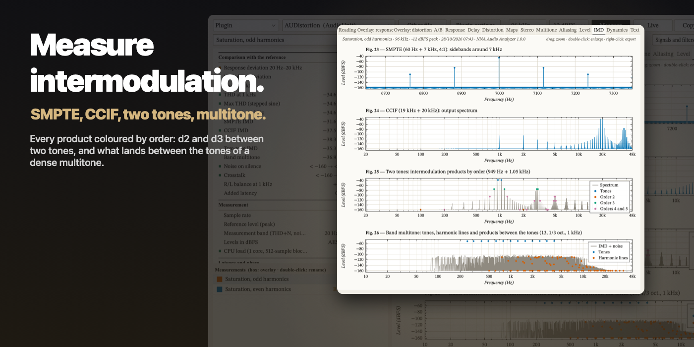Open the Distortion tab
Screen dimensions: 694x347
(493, 30)
